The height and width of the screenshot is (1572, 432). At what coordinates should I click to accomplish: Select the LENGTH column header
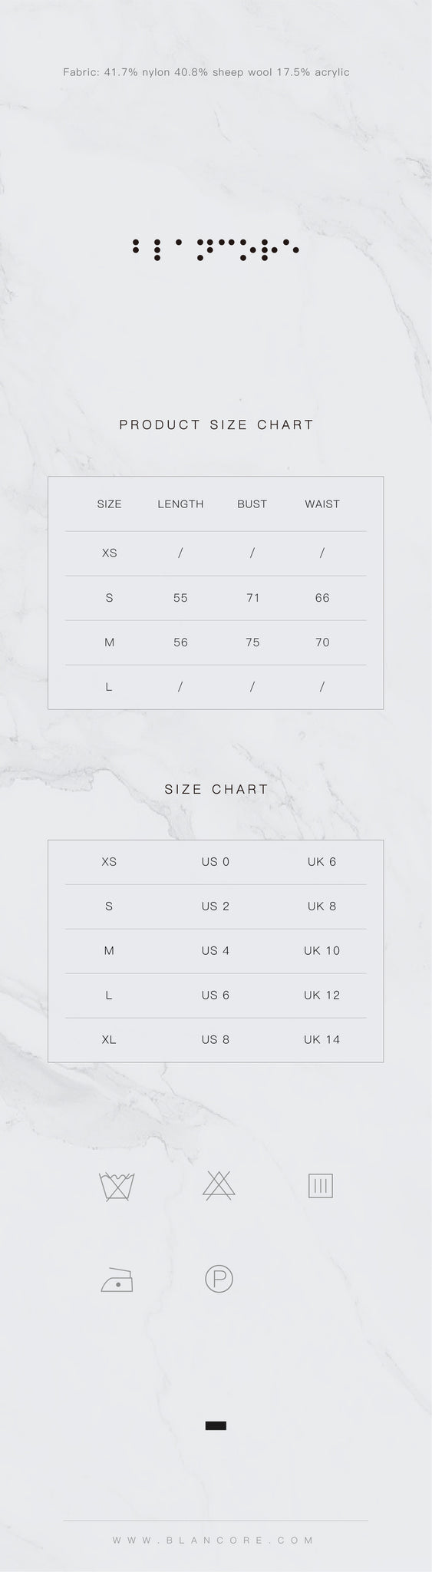coord(180,504)
